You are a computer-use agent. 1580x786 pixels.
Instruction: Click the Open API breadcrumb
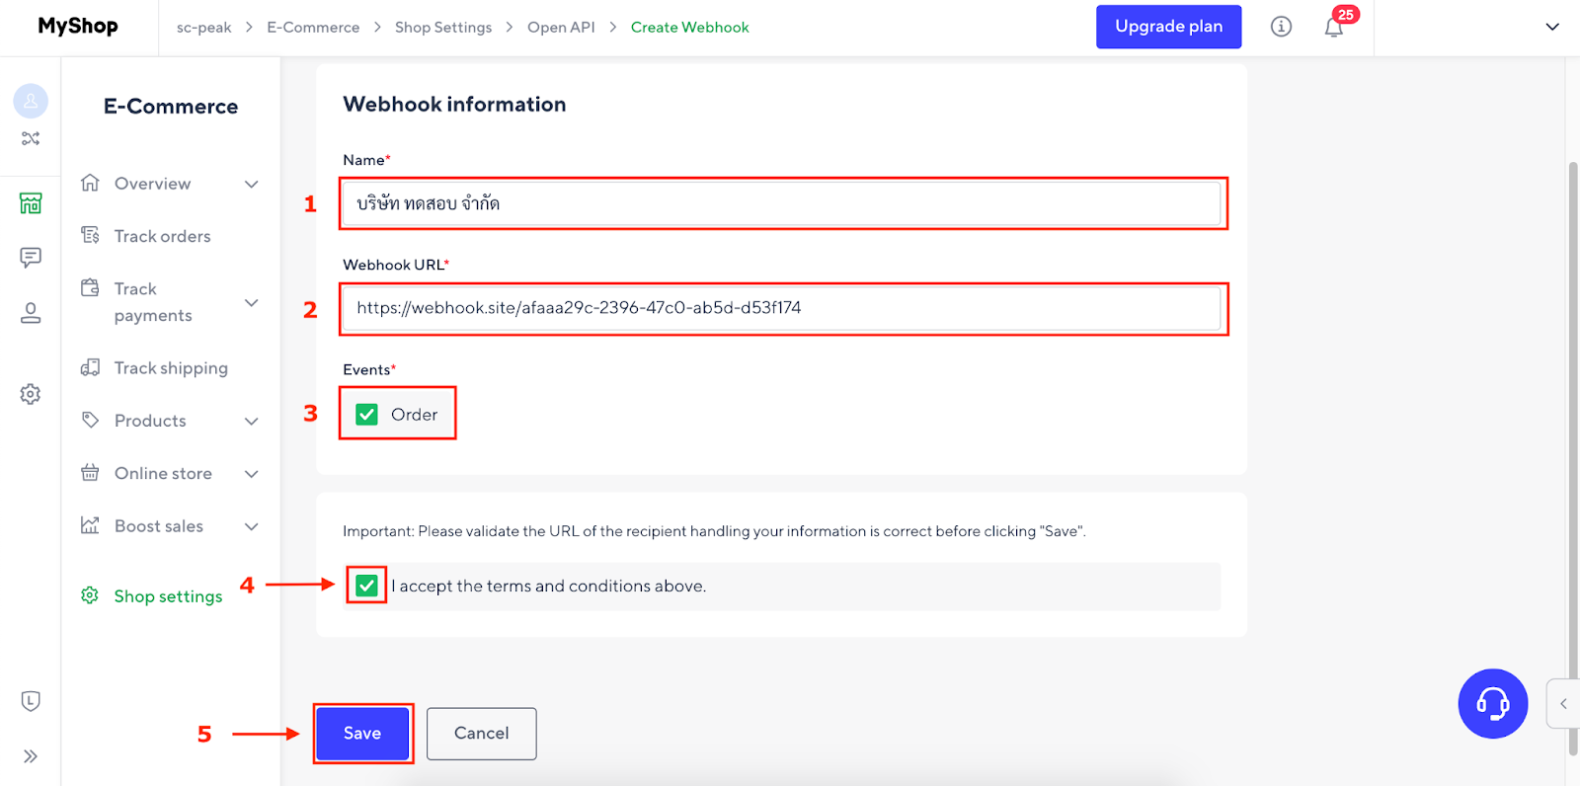tap(561, 28)
